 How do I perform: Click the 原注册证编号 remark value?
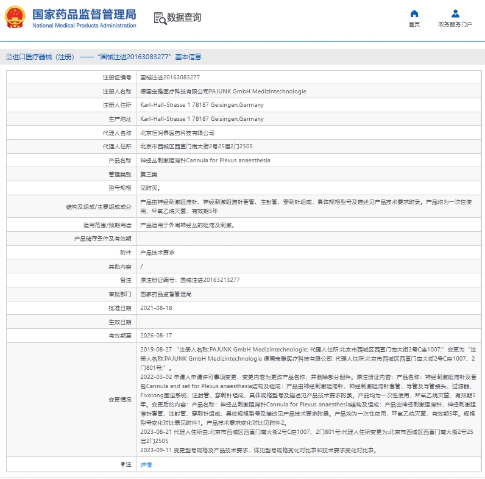(x=190, y=280)
